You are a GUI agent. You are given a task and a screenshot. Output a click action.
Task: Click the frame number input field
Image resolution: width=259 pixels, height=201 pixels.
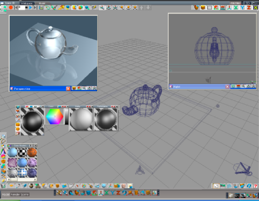(x=22, y=8)
